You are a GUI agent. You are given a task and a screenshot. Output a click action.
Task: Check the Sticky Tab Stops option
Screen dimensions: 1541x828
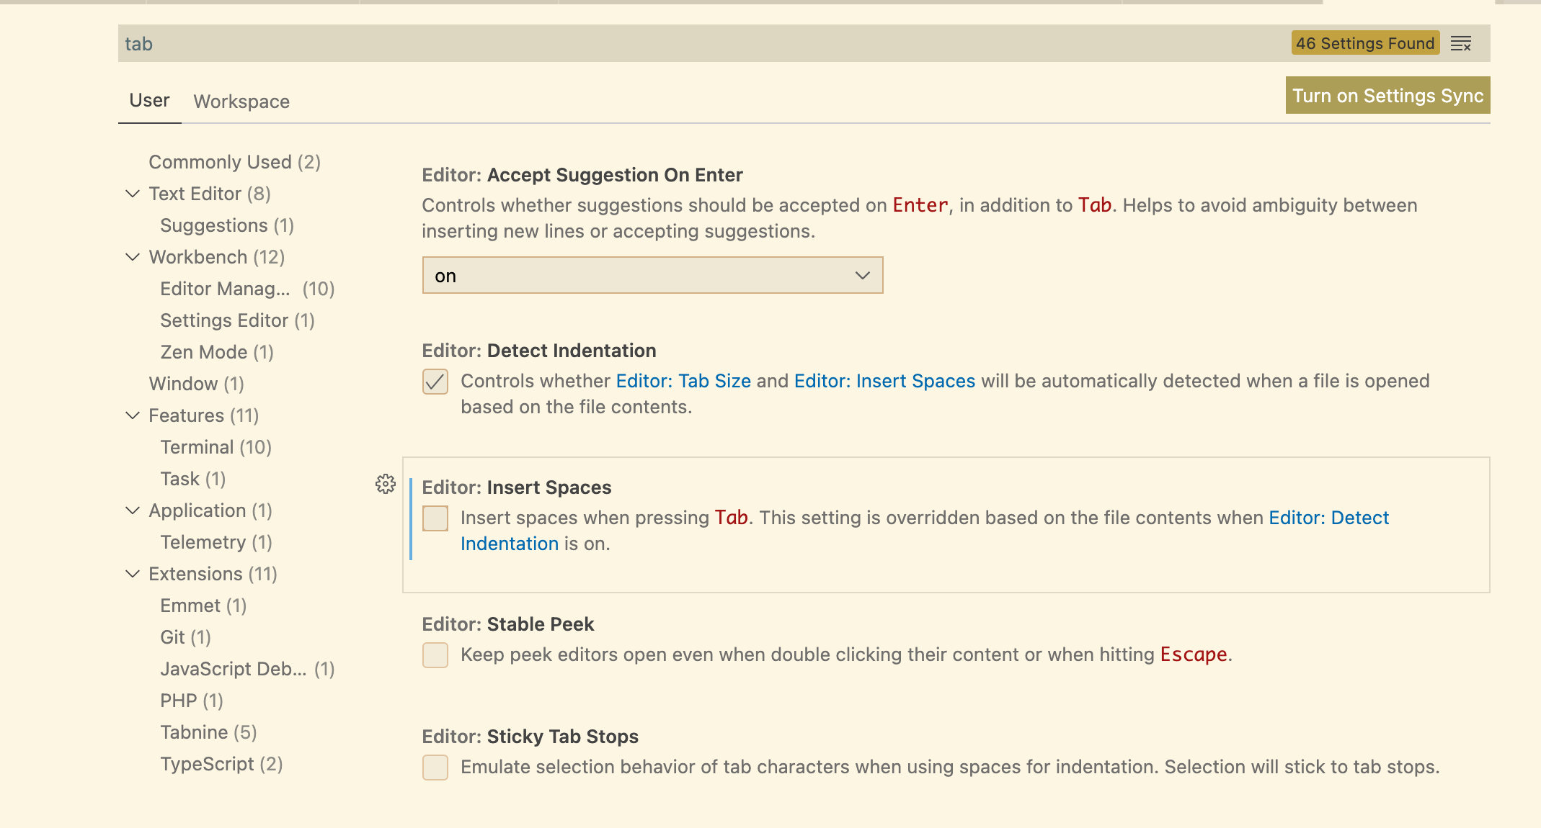pyautogui.click(x=435, y=768)
